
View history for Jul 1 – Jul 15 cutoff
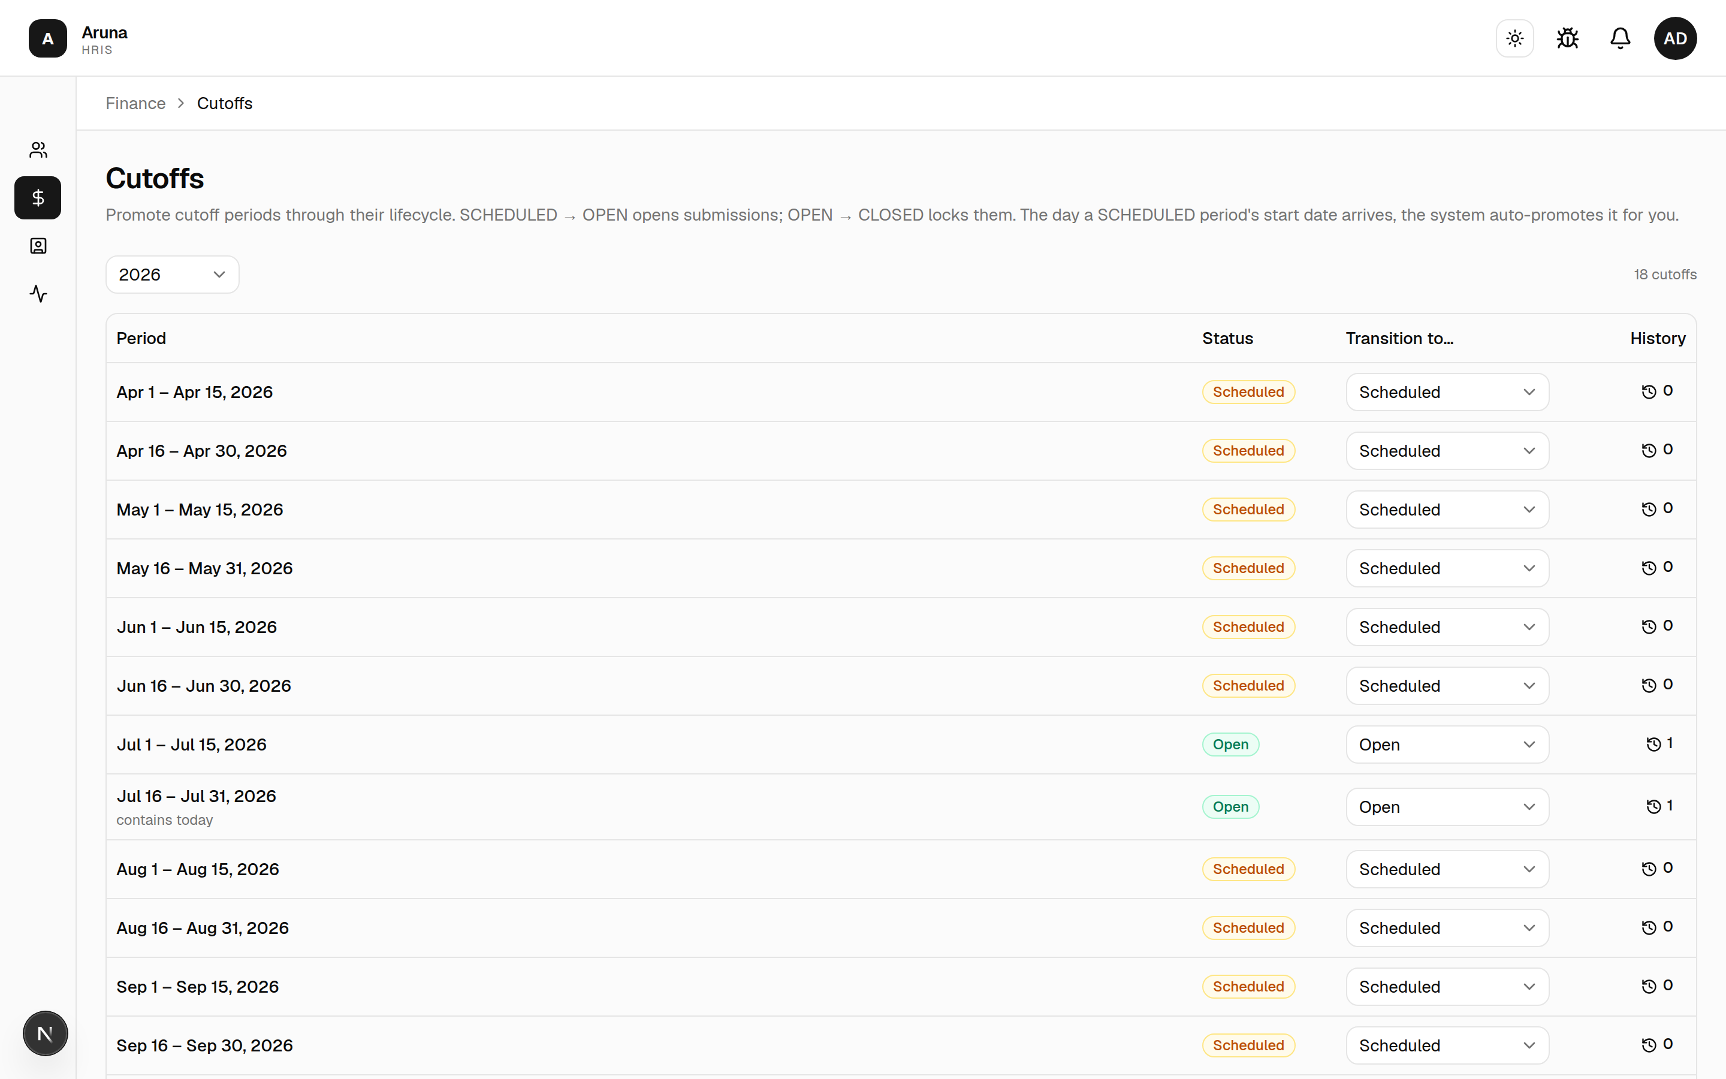1659,743
